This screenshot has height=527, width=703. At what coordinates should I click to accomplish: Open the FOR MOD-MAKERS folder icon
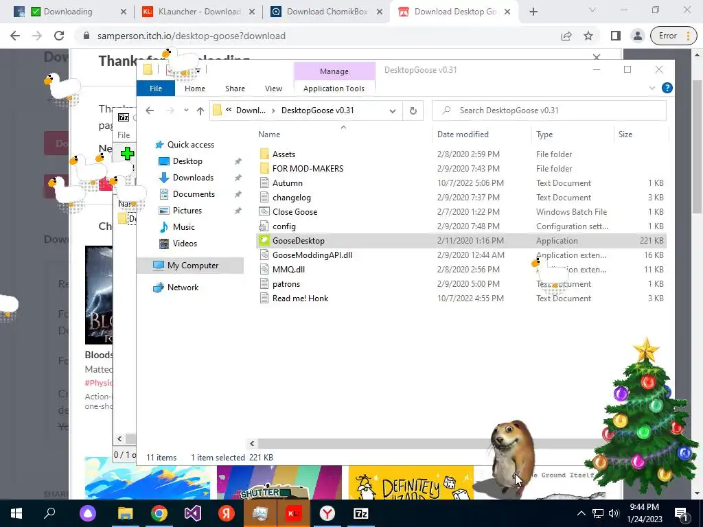[x=264, y=169]
